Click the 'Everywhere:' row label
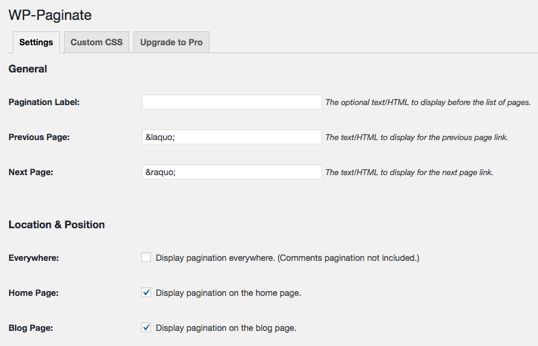The height and width of the screenshot is (346, 538). pos(34,258)
